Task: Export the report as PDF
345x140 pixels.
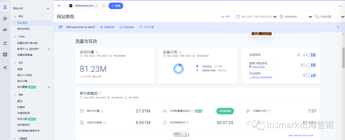Action: (x=226, y=17)
